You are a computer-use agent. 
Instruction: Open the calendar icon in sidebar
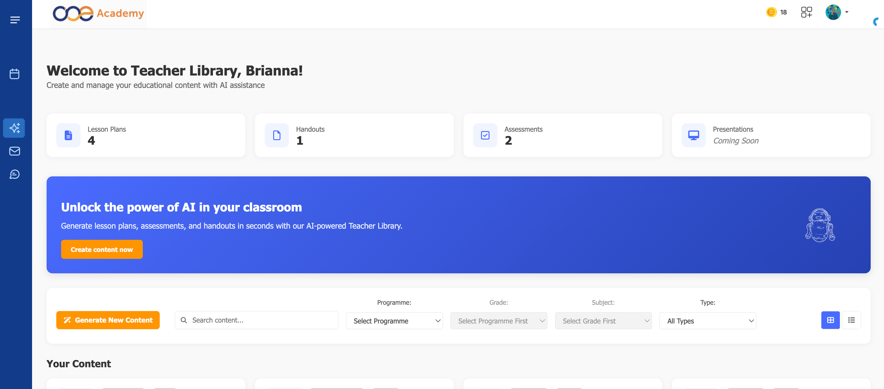[15, 74]
